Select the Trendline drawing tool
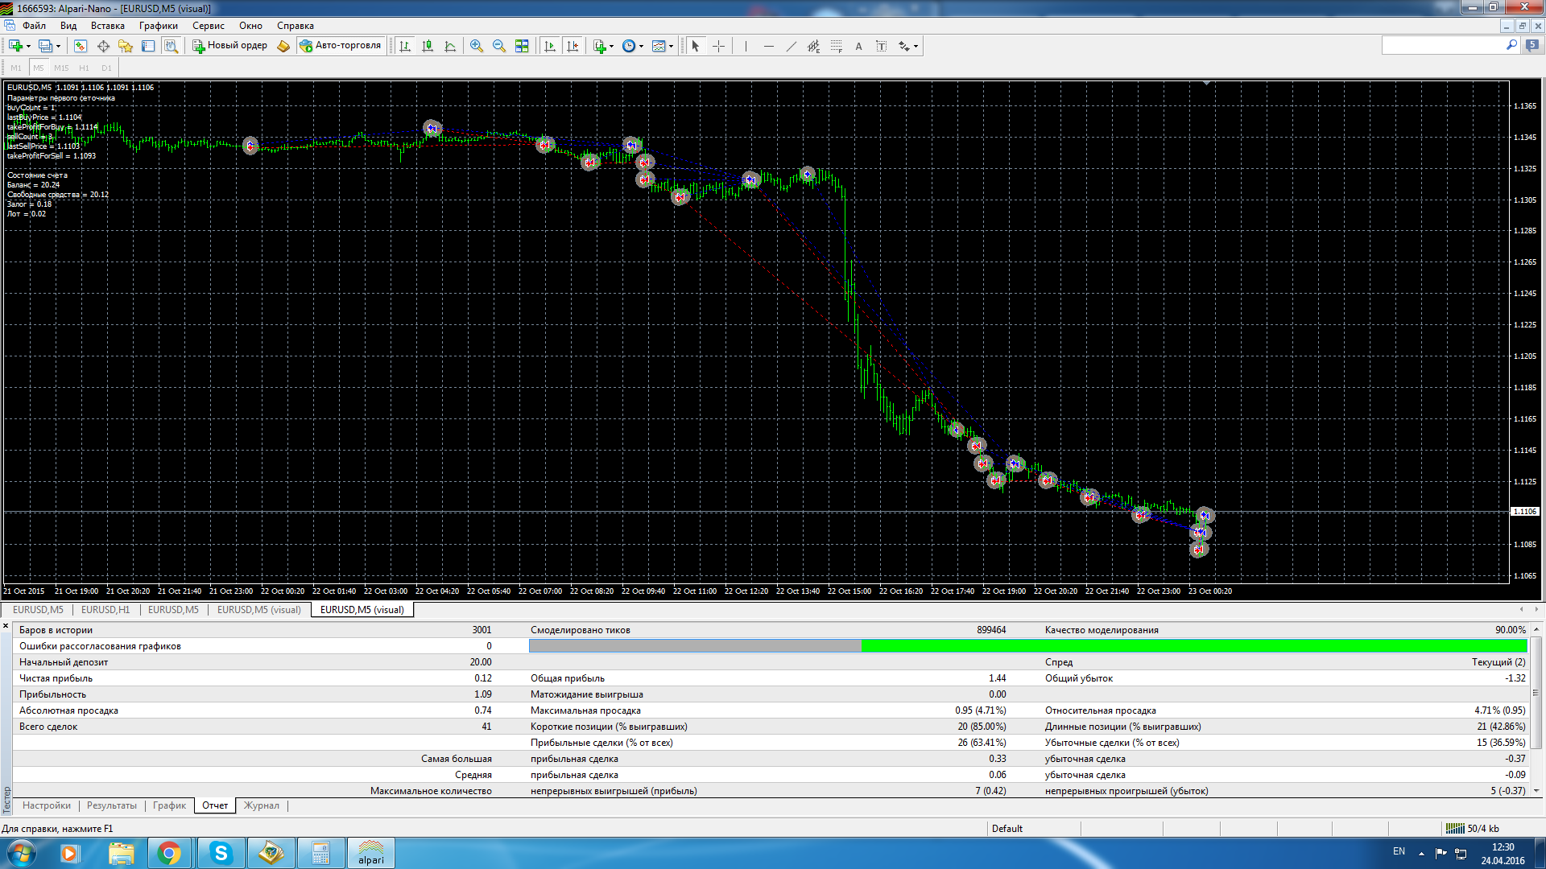 coord(791,46)
